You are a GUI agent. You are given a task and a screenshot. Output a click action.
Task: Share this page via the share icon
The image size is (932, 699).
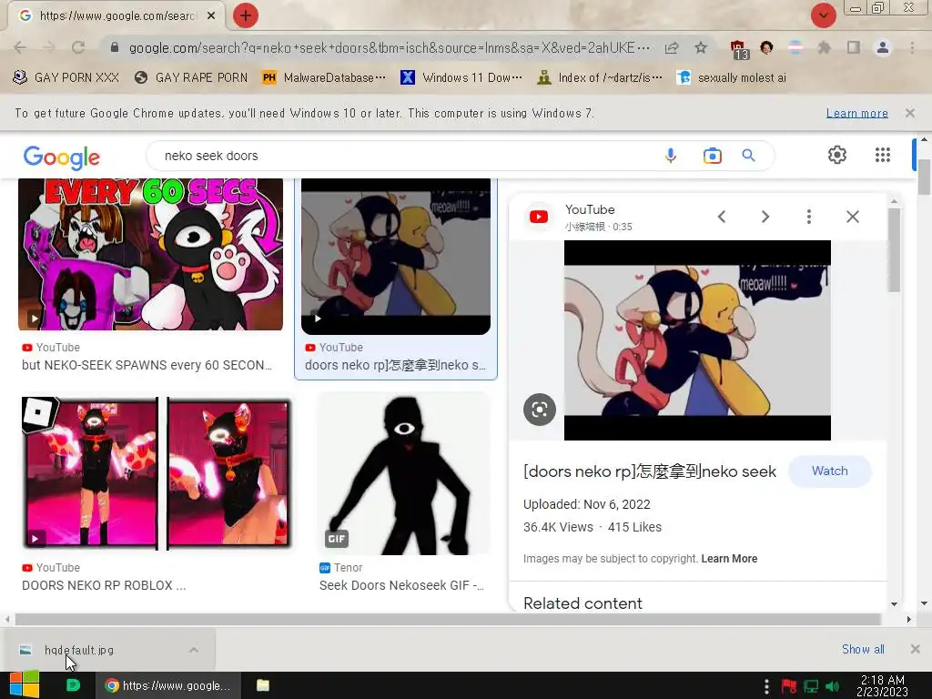(672, 47)
